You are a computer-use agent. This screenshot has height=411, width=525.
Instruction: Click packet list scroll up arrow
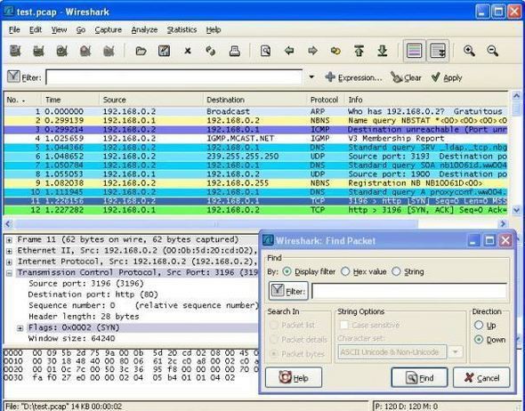(x=516, y=96)
